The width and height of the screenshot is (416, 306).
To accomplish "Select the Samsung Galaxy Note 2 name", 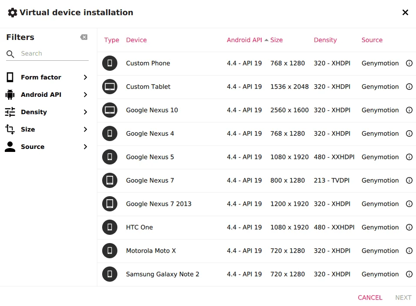I will pyautogui.click(x=163, y=274).
